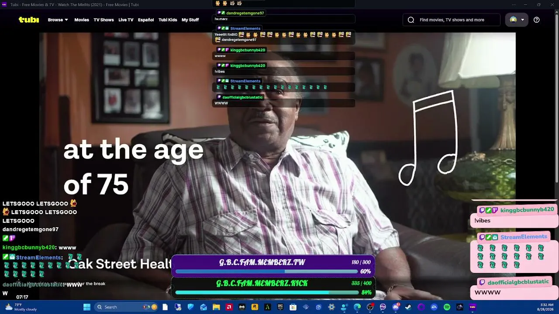The image size is (559, 314).
Task: Click the magnifier icon in Tubi search
Action: [x=411, y=20]
